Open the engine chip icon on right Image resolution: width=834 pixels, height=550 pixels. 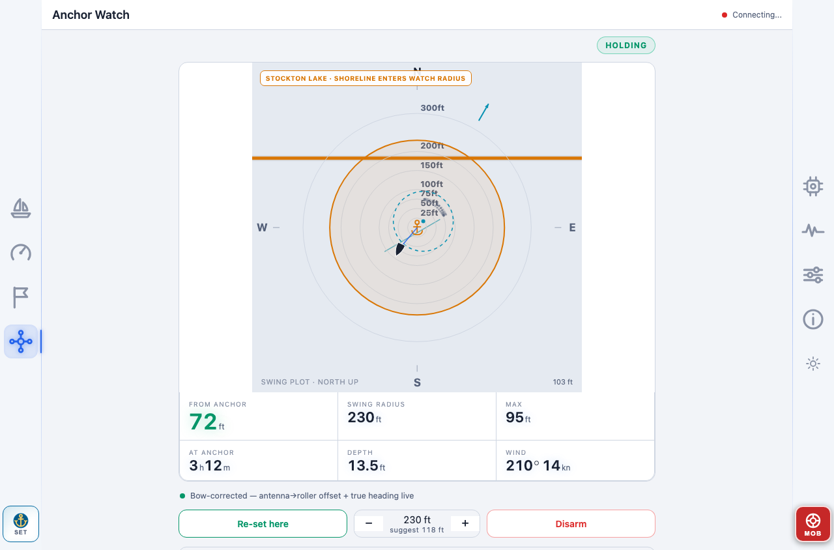(x=813, y=186)
